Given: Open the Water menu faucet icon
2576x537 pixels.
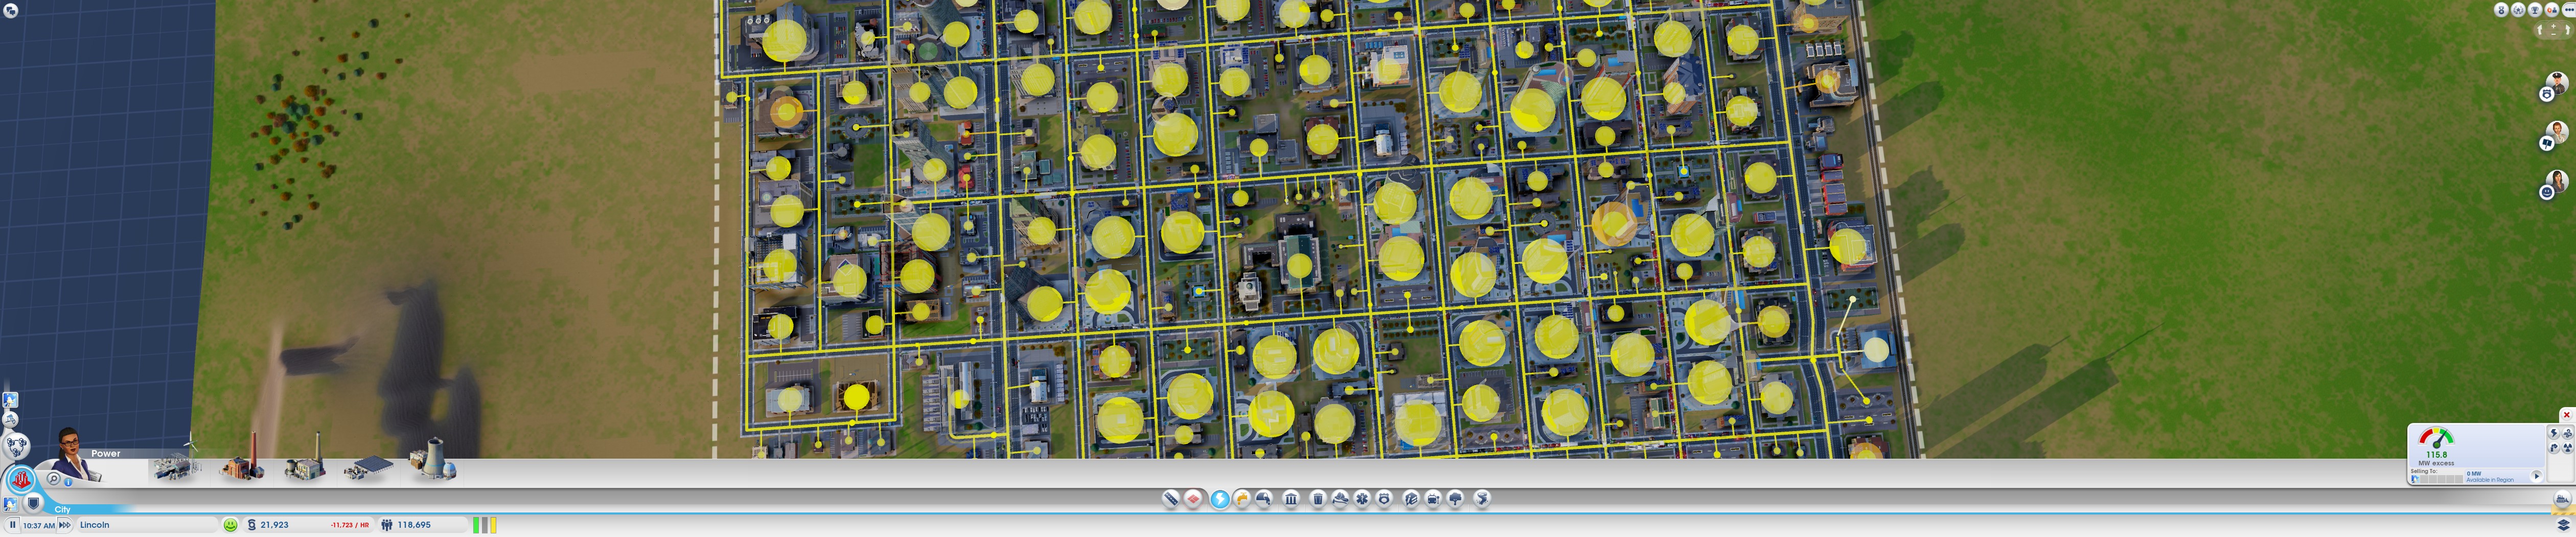Looking at the screenshot, I should (x=1242, y=498).
